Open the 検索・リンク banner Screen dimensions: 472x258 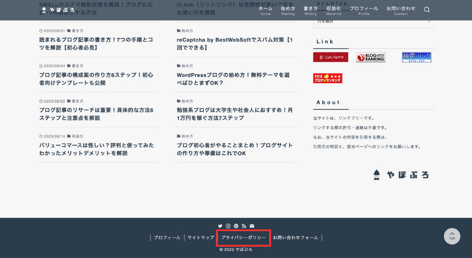(x=417, y=57)
